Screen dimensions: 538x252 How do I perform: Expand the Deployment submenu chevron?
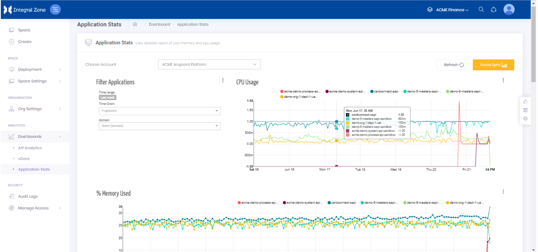point(60,70)
